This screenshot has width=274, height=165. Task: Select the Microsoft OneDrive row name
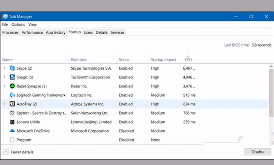tap(33, 131)
